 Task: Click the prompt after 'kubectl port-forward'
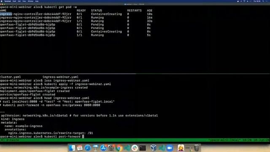click(x=83, y=136)
